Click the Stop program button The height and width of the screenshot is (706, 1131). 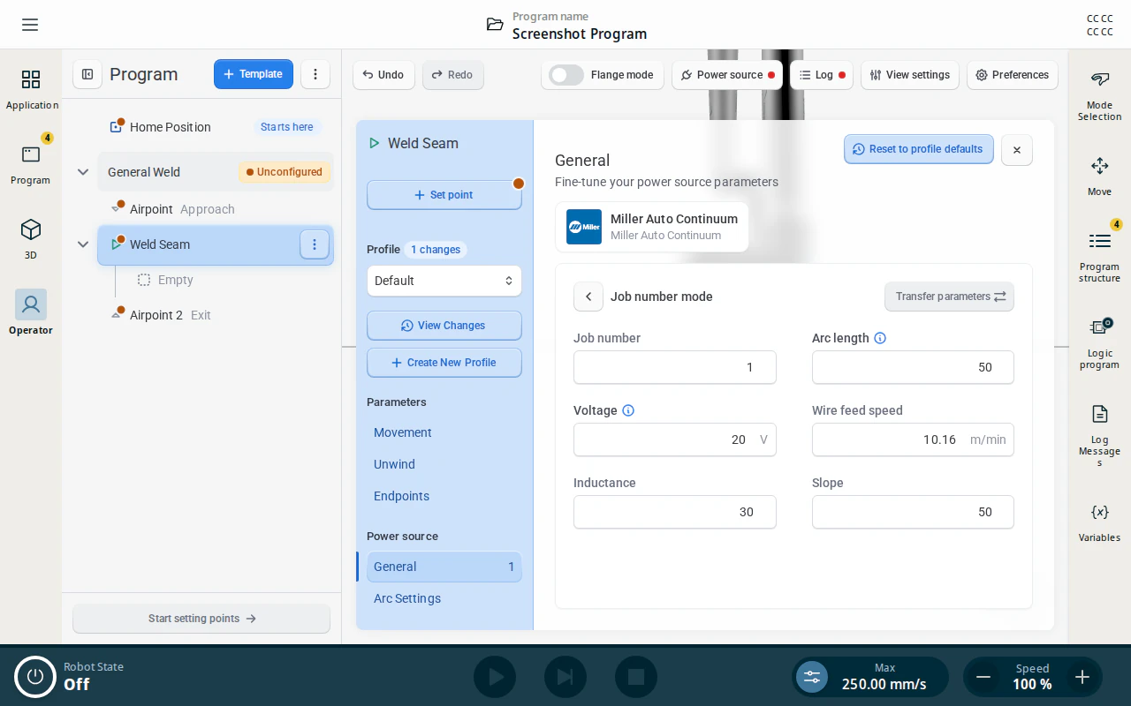click(x=636, y=677)
